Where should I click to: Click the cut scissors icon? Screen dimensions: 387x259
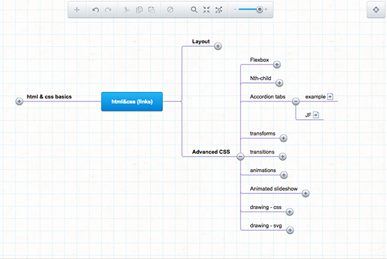[x=126, y=10]
